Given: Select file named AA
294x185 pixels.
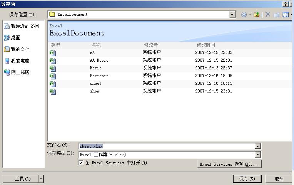Looking at the screenshot, I should tap(92, 52).
